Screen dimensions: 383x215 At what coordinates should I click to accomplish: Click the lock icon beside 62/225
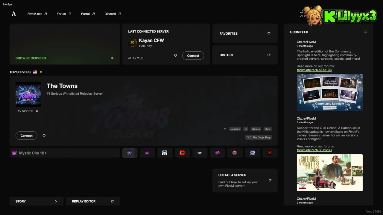[37, 111]
